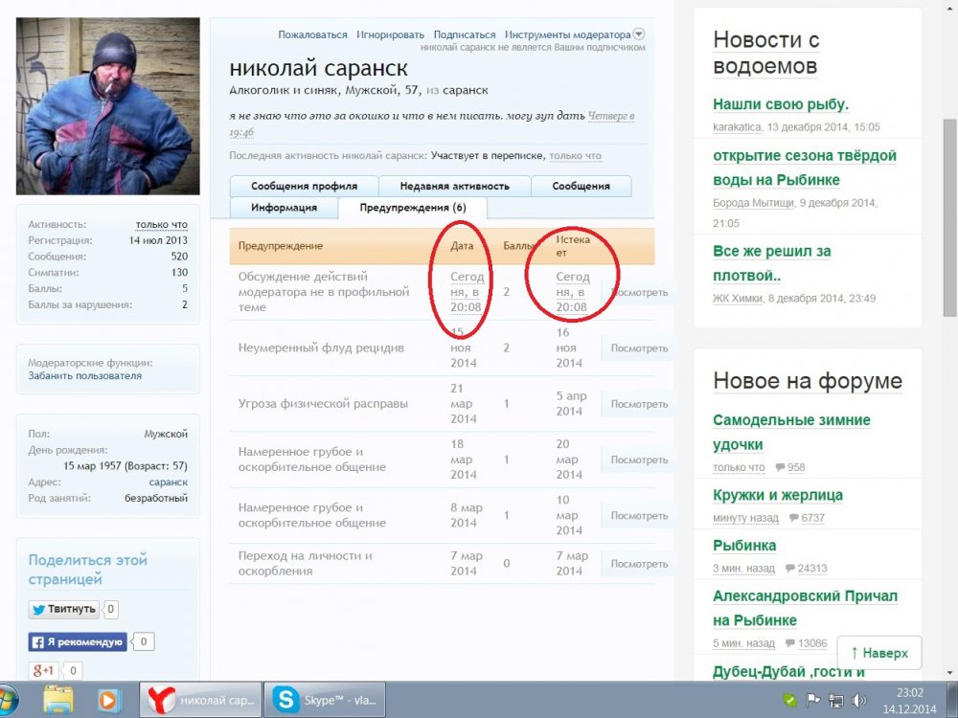
Task: Switch to "Недавняя активность" tab
Action: (x=454, y=186)
